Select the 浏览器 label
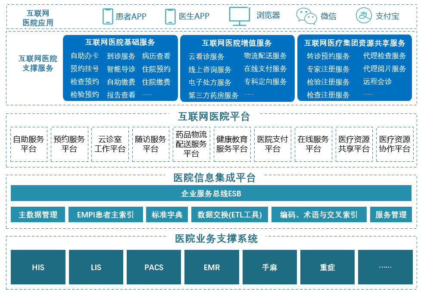The image size is (421, 293). 268,15
